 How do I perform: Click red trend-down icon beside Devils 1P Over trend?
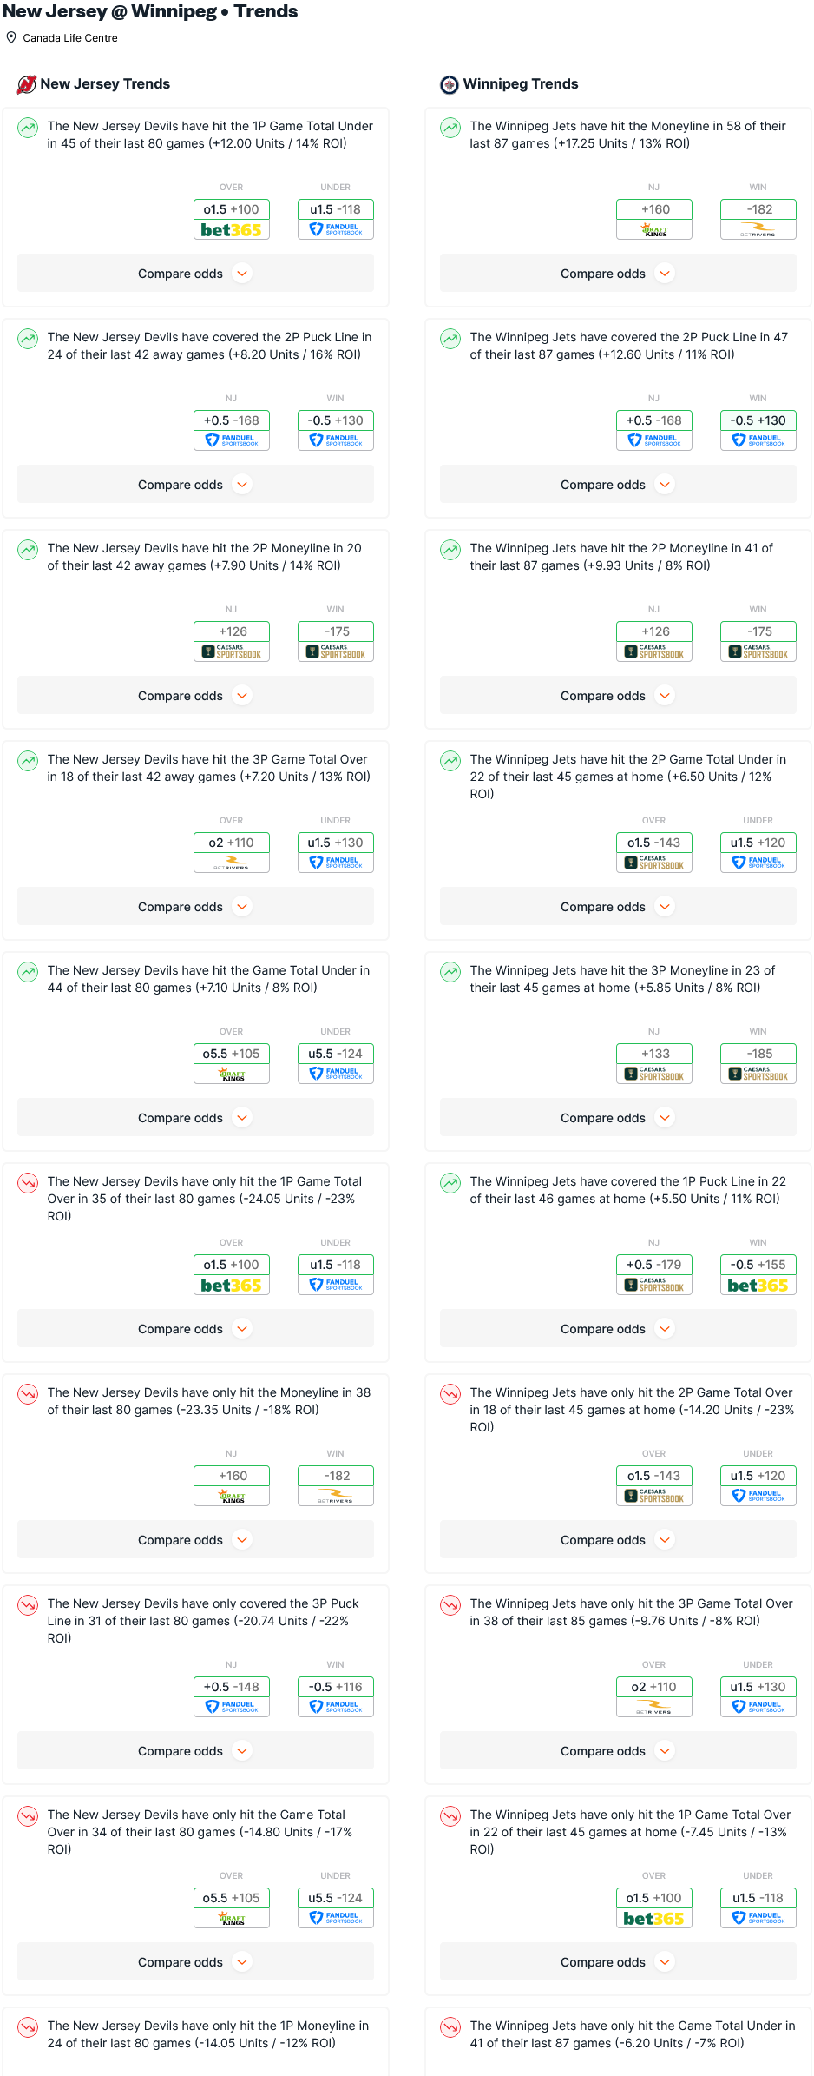pyautogui.click(x=28, y=1183)
